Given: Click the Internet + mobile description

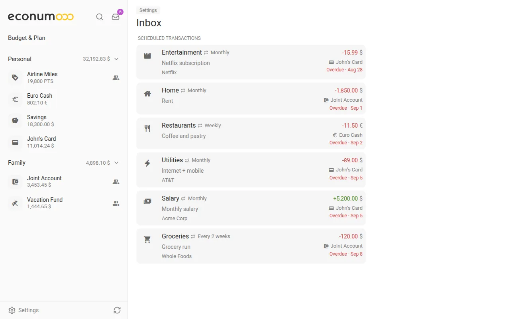Looking at the screenshot, I should tap(182, 171).
